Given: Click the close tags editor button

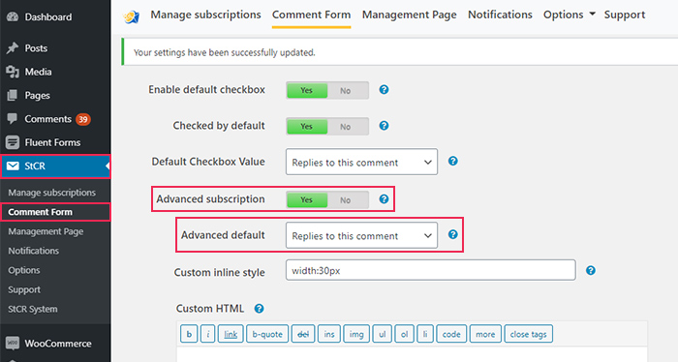Looking at the screenshot, I should (x=529, y=334).
